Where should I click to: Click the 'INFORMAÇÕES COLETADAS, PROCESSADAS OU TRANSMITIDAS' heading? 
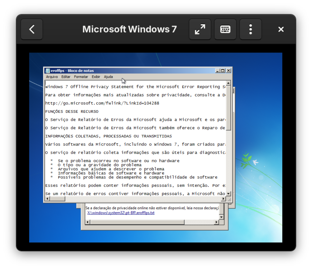click(x=109, y=136)
